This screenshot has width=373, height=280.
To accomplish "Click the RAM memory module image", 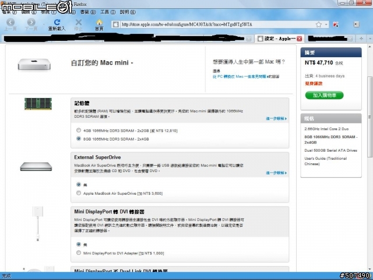I will (38, 104).
